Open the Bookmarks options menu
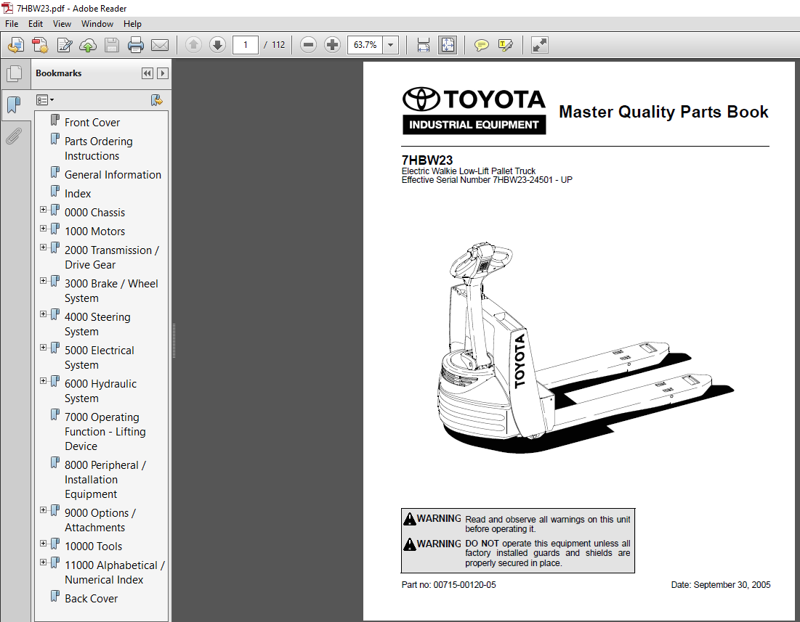 45,100
